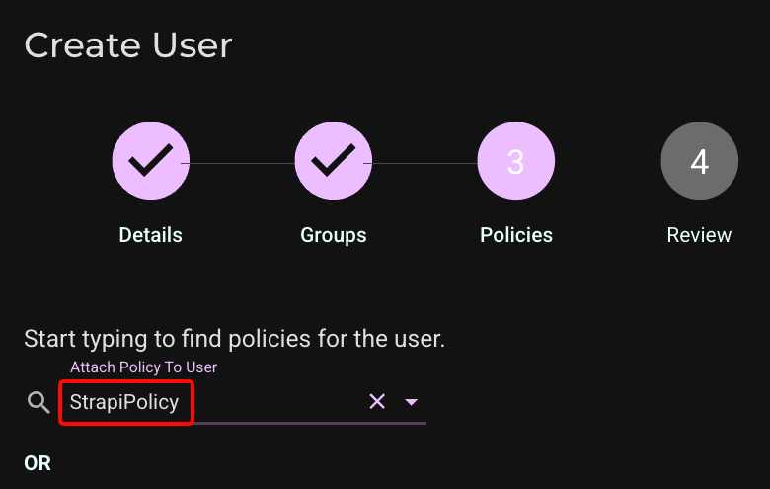This screenshot has height=489, width=770.
Task: Click connector line between Groups and Policies
Action: point(424,163)
